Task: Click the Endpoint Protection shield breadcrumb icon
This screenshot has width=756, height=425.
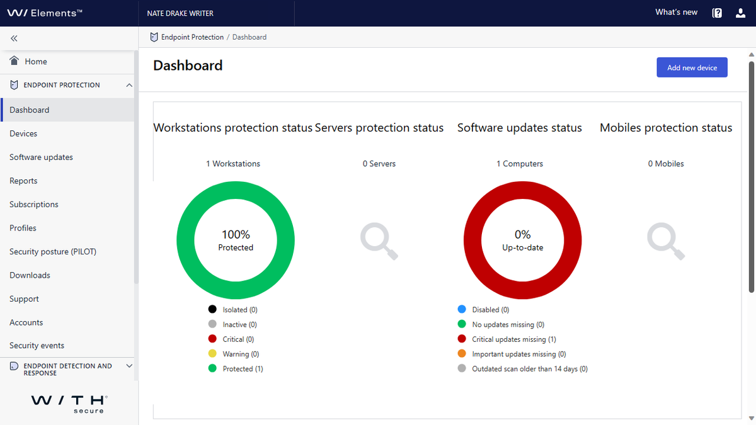Action: pos(154,37)
